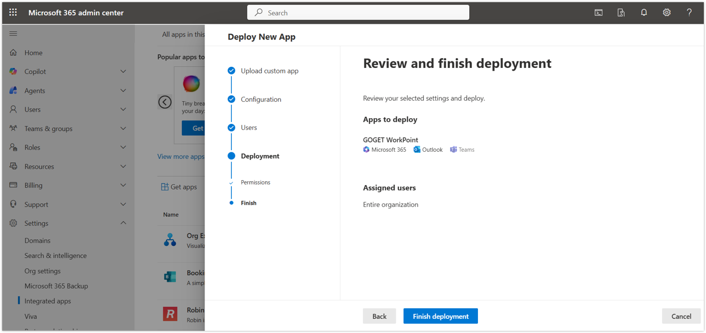Click the Org Explorer app icon
The image size is (706, 333).
170,240
